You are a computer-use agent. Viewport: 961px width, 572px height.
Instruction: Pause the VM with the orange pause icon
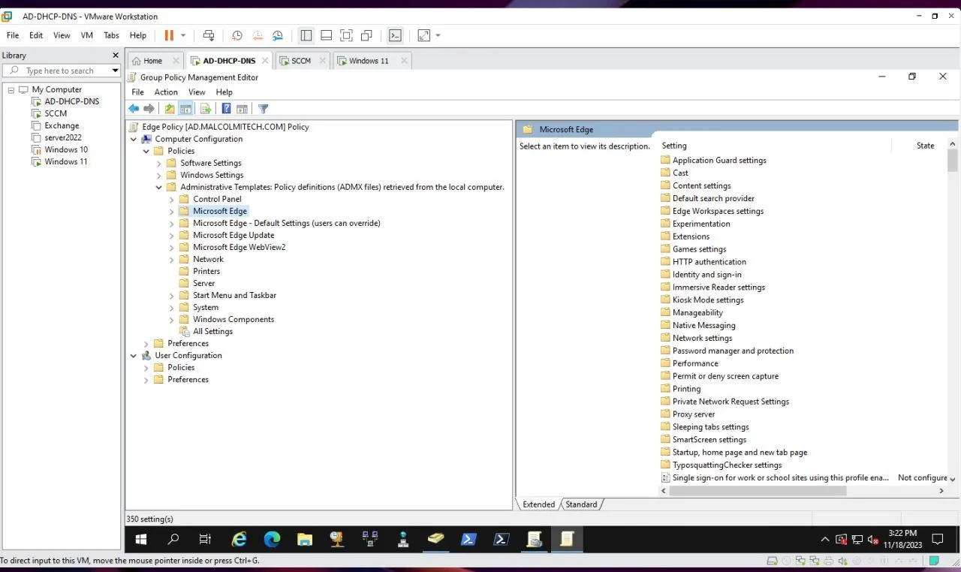pyautogui.click(x=169, y=35)
